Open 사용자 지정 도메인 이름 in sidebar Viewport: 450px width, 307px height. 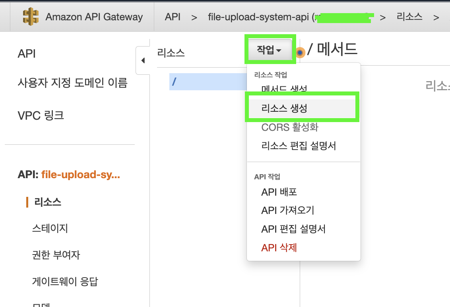73,83
